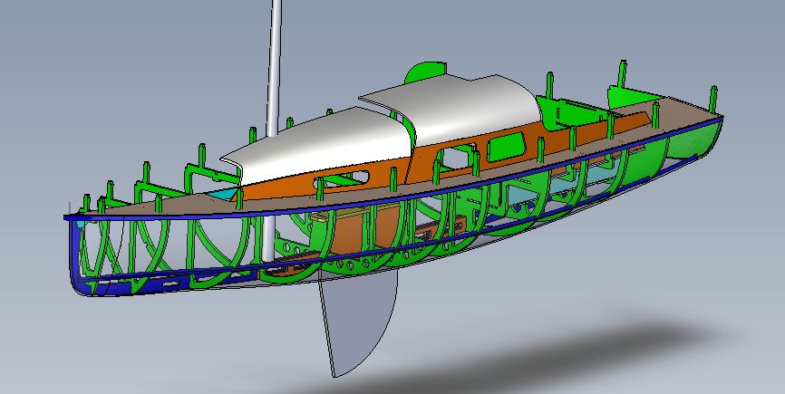This screenshot has width=785, height=394.
Task: Select the green transom panel at the stern
Action: click(693, 140)
